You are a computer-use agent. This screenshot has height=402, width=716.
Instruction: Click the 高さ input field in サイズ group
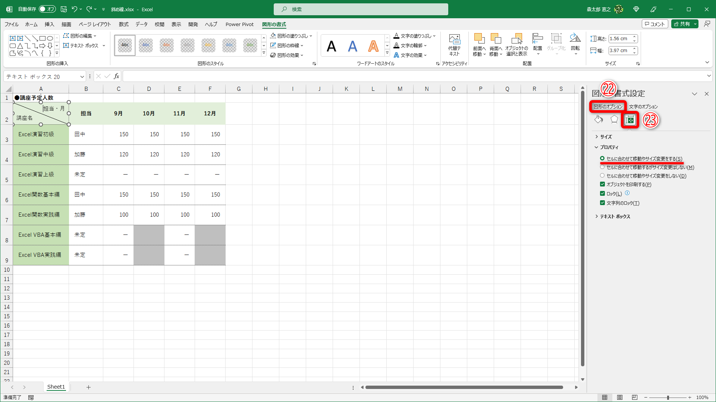[621, 38]
